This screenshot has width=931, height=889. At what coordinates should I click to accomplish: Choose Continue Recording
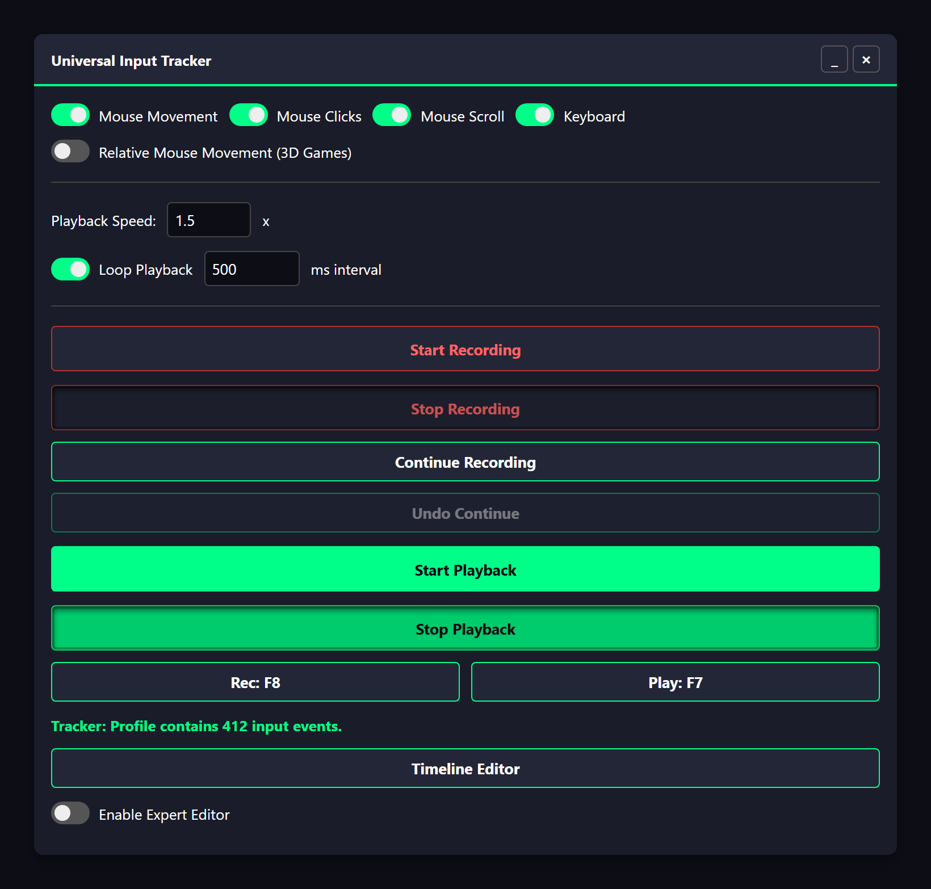[x=465, y=462]
